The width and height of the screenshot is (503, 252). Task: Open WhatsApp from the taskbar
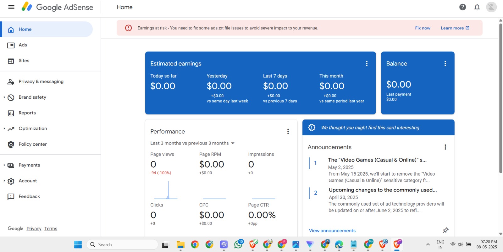238,244
